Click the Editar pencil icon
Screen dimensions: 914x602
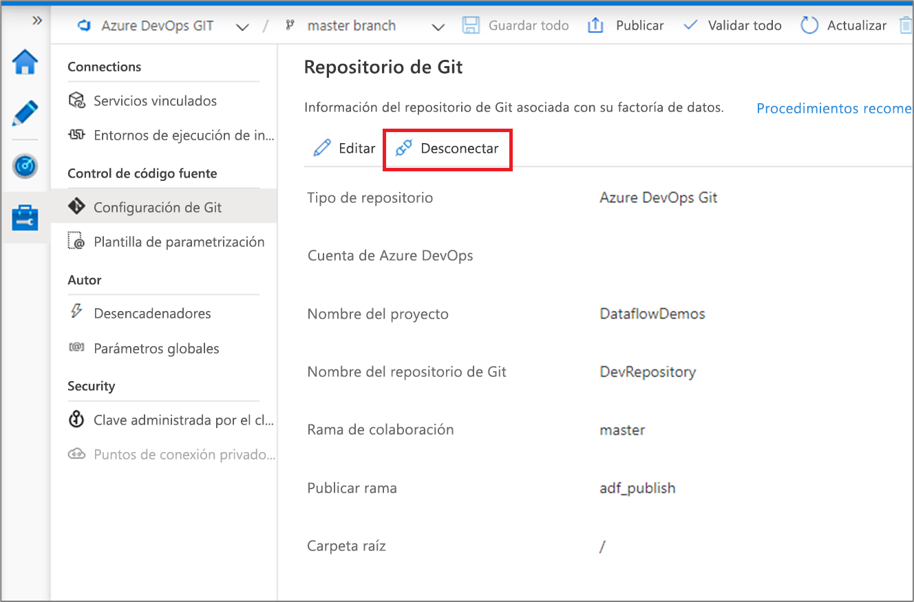pos(321,148)
